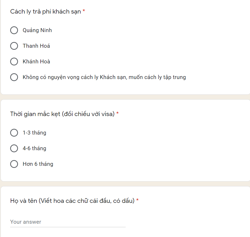
Task: Click the 'Họ và tên' question title
Action: tap(72, 201)
